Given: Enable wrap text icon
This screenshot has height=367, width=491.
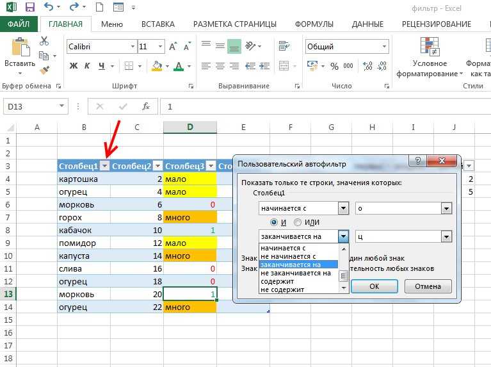Looking at the screenshot, I should point(284,46).
